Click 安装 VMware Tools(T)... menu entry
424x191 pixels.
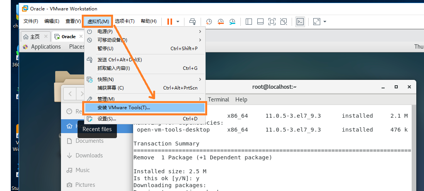tap(145, 108)
